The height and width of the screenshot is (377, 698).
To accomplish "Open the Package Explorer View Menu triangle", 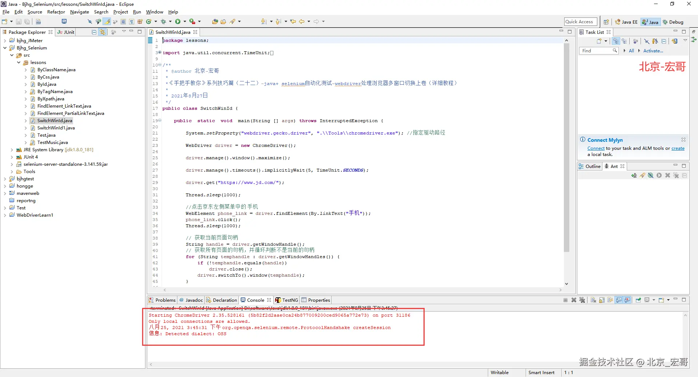I will pos(124,32).
